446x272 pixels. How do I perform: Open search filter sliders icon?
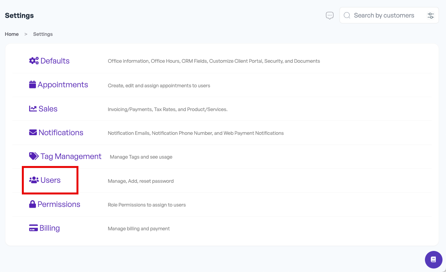pyautogui.click(x=431, y=15)
